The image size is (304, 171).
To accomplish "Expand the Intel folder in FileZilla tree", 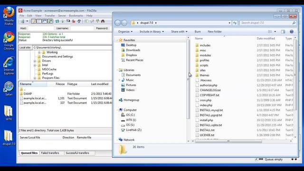I will 35,65.
